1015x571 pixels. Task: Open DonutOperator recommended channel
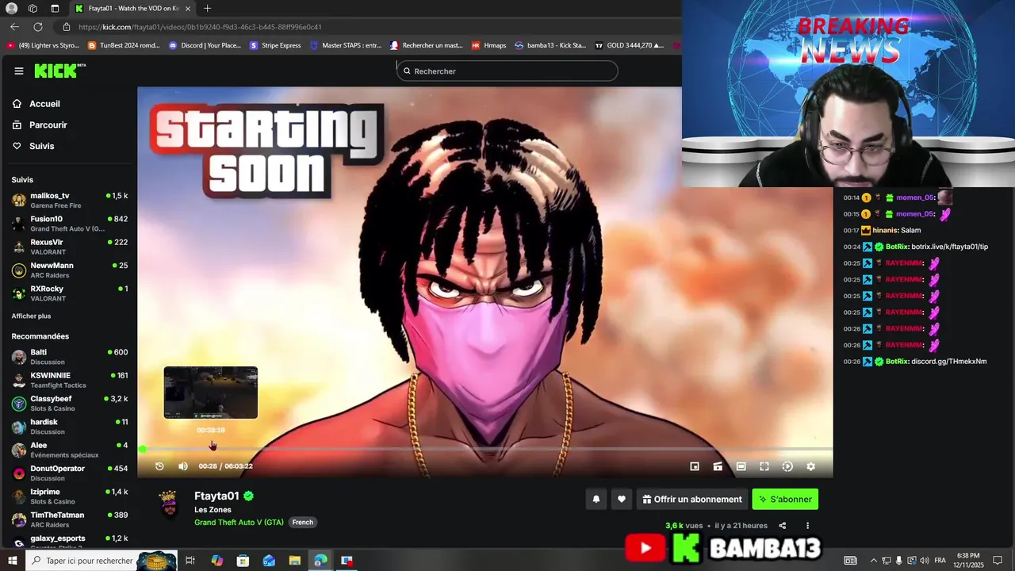click(x=70, y=473)
